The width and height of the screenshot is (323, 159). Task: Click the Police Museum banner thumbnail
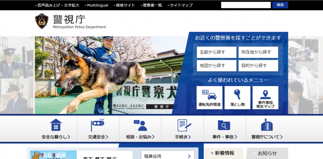tap(53, 155)
